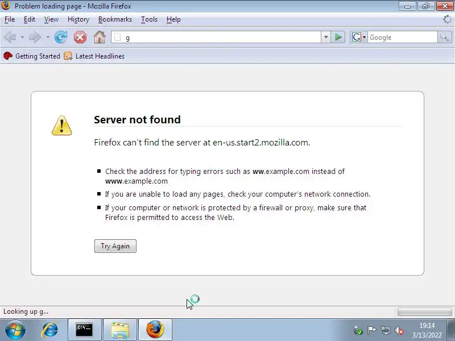
Task: Click the Try Again button
Action: click(x=115, y=246)
